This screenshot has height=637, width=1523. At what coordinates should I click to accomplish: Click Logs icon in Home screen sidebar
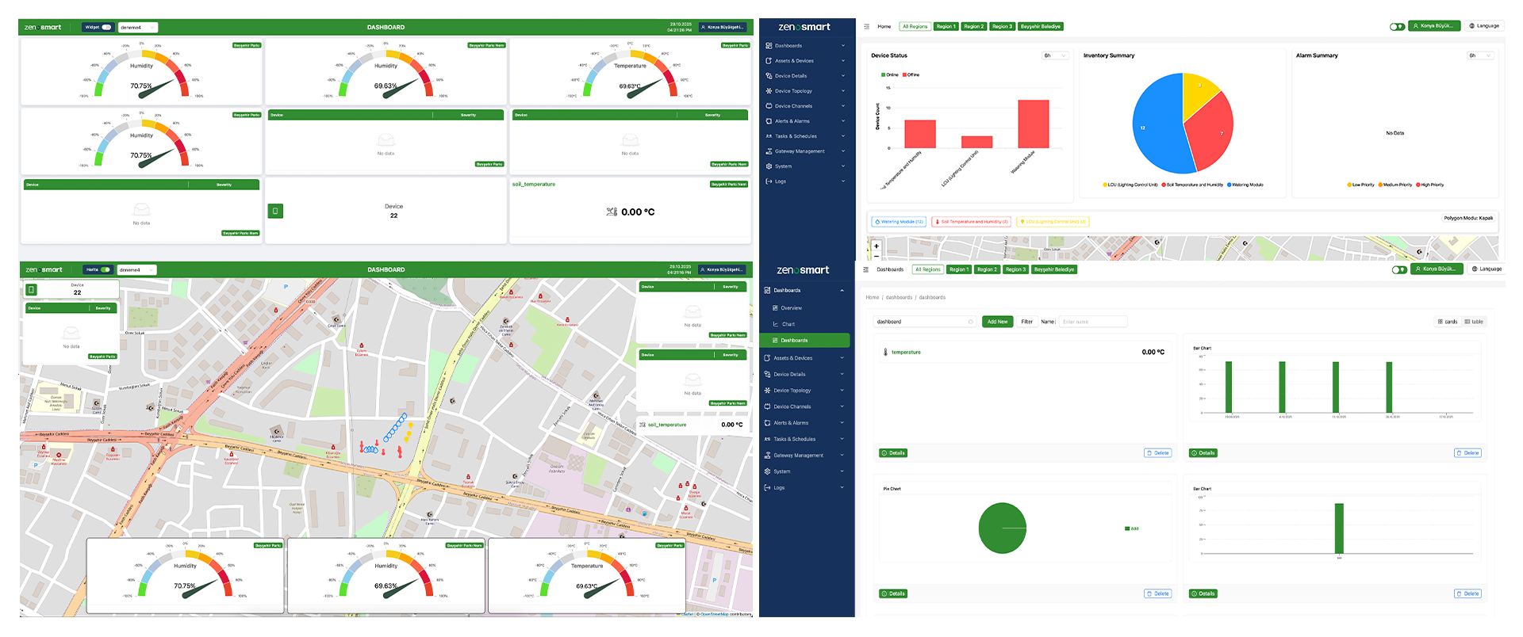click(769, 181)
